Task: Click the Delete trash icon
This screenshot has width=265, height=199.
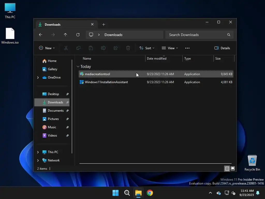Action: pos(128,48)
